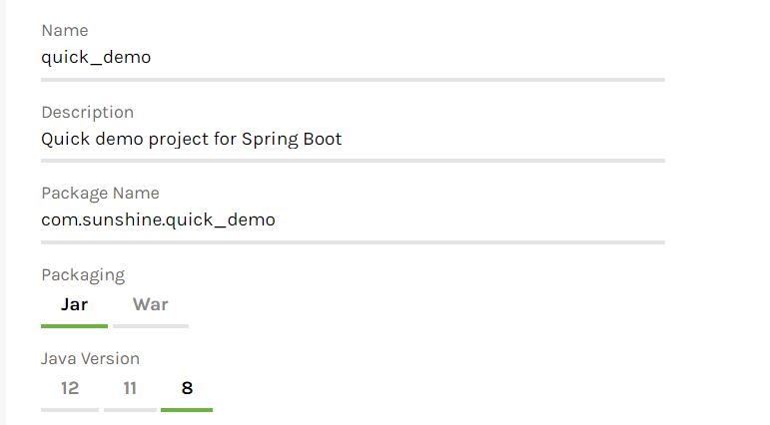Edit the Package Name field value
Viewport: 770px width, 425px height.
(x=352, y=219)
